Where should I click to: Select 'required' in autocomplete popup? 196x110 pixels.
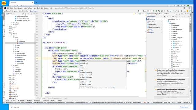click(103, 63)
